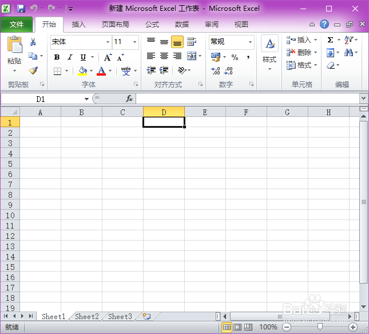Image resolution: width=369 pixels, height=334 pixels.
Task: Click the red font color A icon
Action: click(101, 70)
